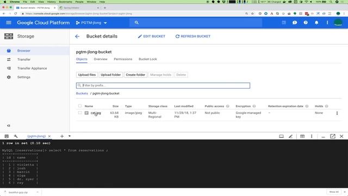Click the user account avatar
This screenshot has height=196, width=348.
[x=338, y=23]
